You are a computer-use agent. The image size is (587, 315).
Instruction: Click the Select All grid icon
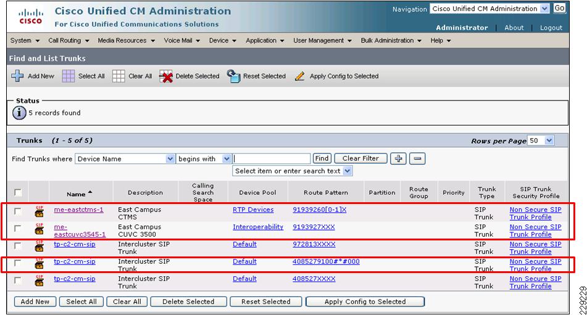tap(68, 76)
